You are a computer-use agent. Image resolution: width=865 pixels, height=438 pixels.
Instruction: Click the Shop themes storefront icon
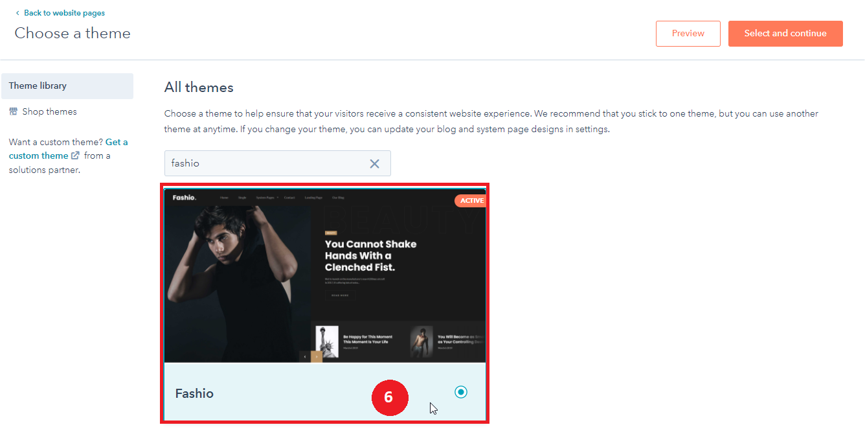(14, 111)
